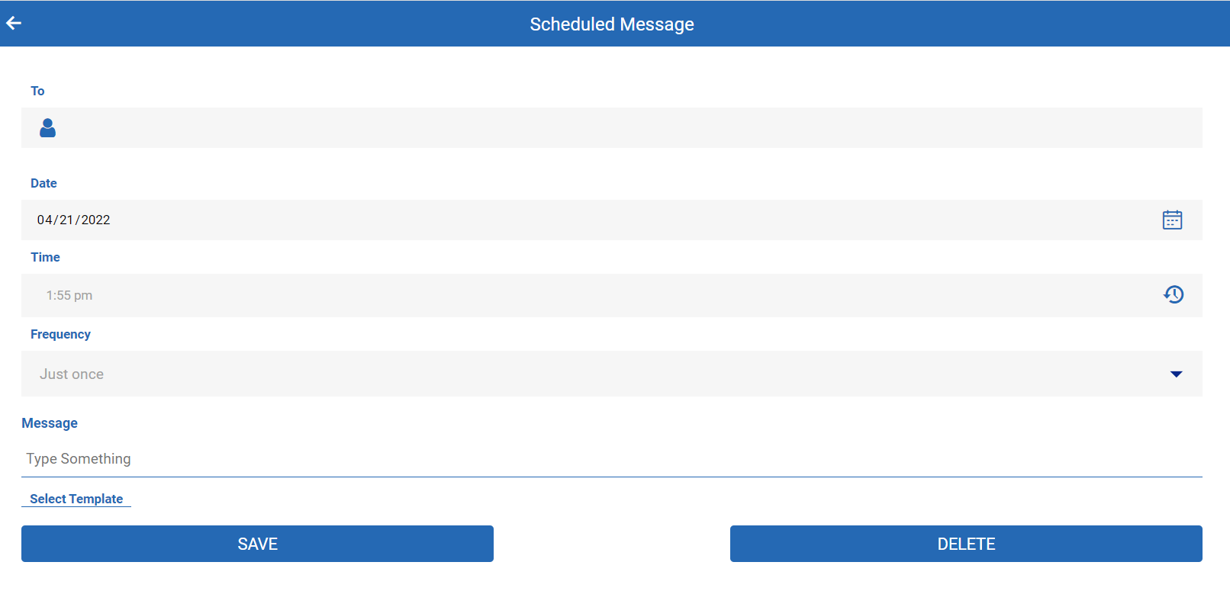Select the month "04" in the date field
The height and width of the screenshot is (607, 1230).
[x=44, y=220]
